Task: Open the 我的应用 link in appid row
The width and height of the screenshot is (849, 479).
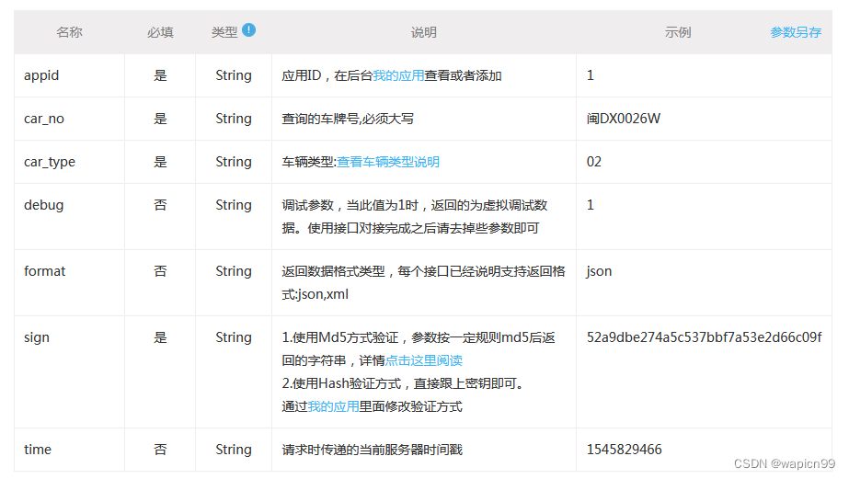Action: tap(398, 75)
